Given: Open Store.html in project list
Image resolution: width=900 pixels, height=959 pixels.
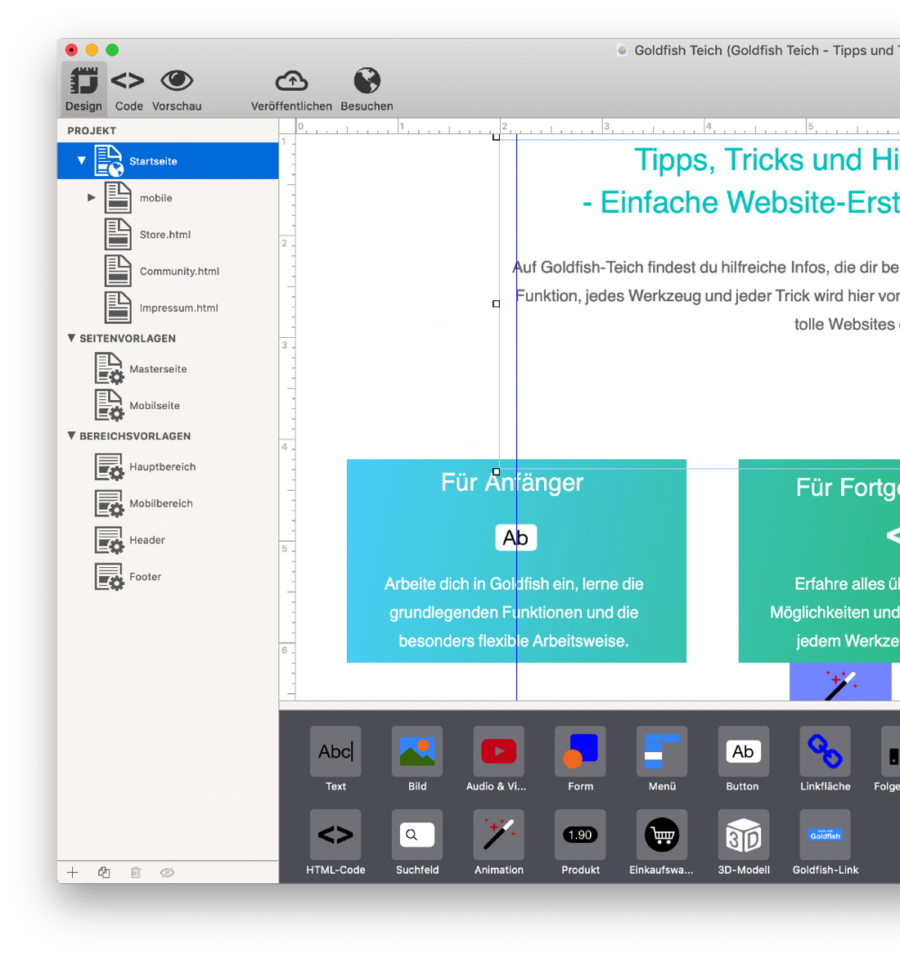Looking at the screenshot, I should coord(168,234).
